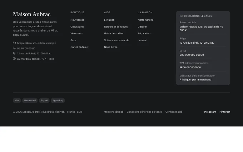Open the bonjour@maison-aubrac.example email link

point(36,43)
